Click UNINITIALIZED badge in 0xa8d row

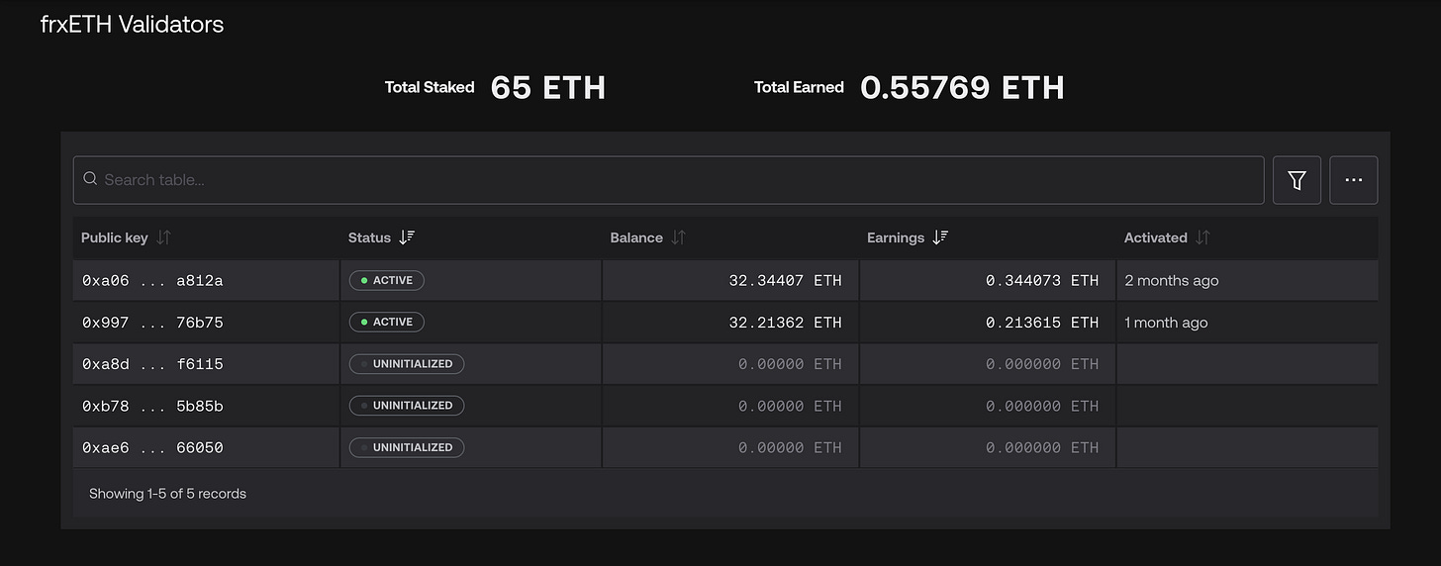click(x=407, y=363)
